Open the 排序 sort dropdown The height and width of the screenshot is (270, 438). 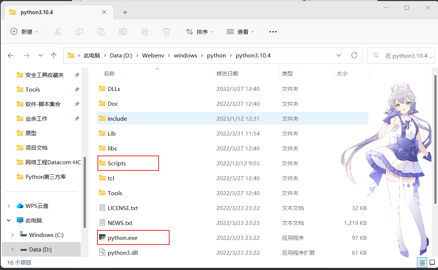tap(200, 32)
